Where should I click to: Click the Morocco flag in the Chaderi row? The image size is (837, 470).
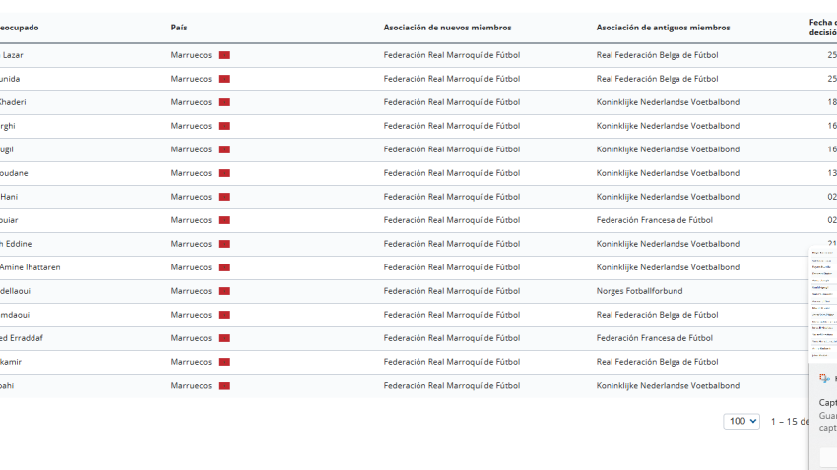click(x=224, y=102)
